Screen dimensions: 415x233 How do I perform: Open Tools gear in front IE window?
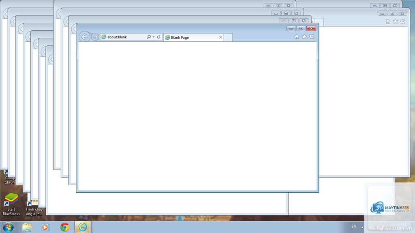312,37
